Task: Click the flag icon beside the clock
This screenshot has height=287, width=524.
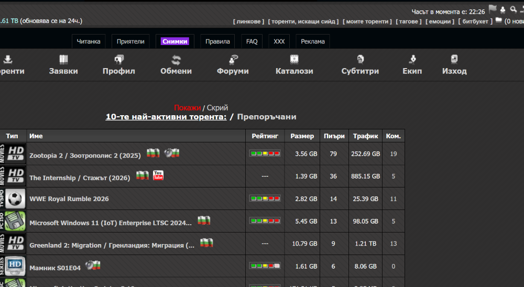Action: 492,9
